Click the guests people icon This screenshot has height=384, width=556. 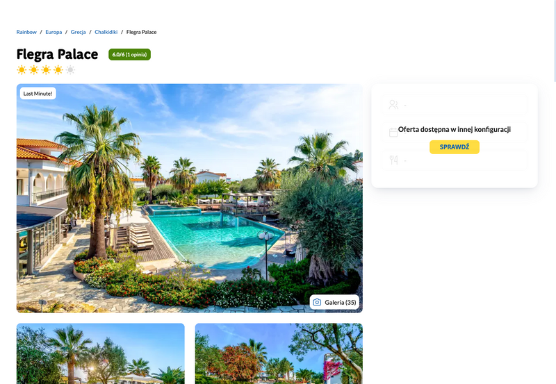(393, 104)
